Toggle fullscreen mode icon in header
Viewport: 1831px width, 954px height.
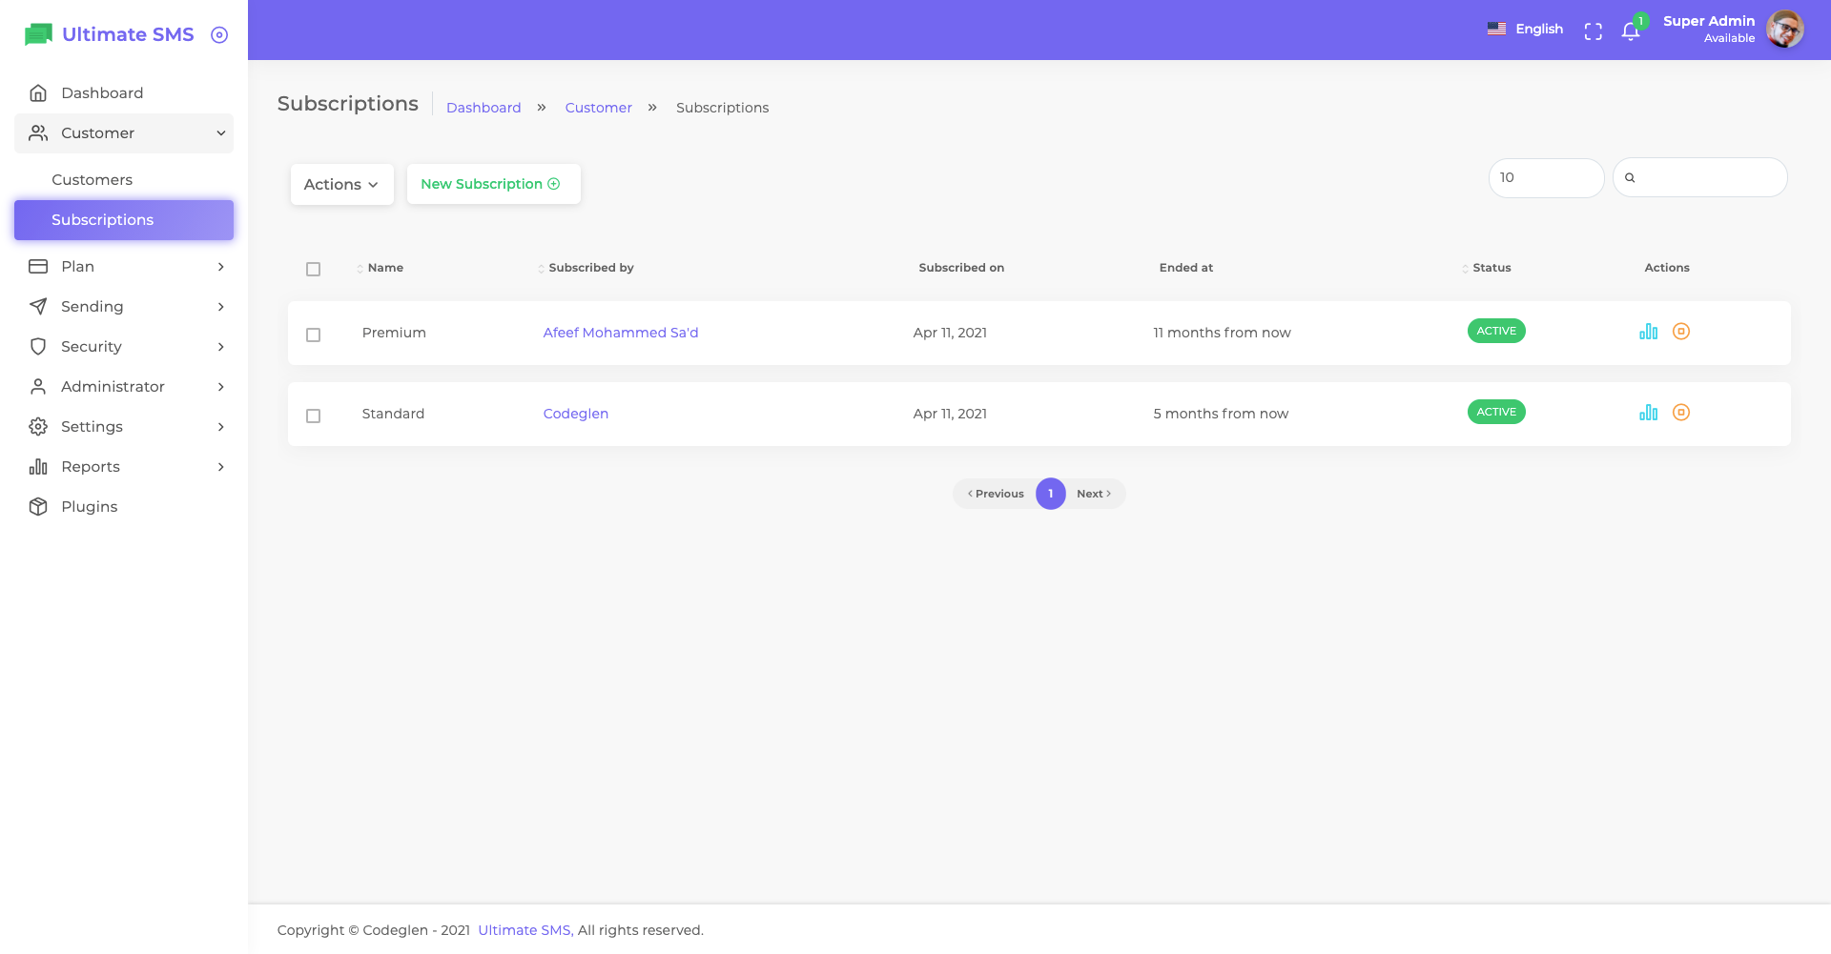(x=1594, y=31)
